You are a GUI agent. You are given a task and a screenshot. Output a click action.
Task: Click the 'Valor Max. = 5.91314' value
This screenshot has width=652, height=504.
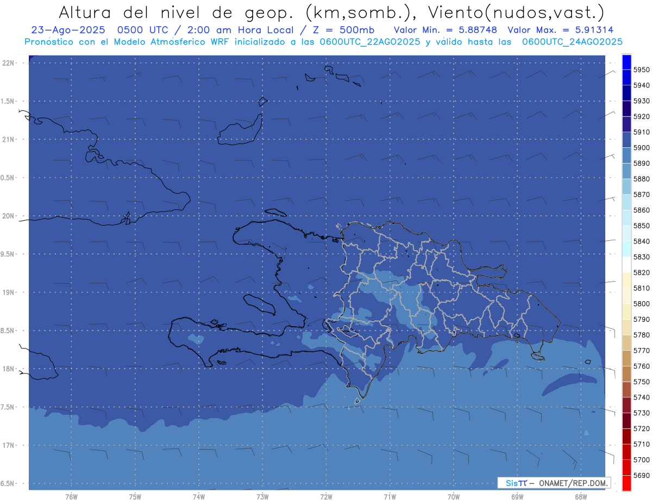(x=560, y=30)
